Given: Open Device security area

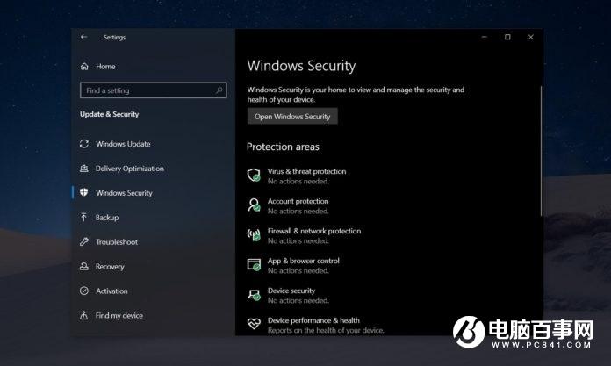Looking at the screenshot, I should pyautogui.click(x=291, y=291).
